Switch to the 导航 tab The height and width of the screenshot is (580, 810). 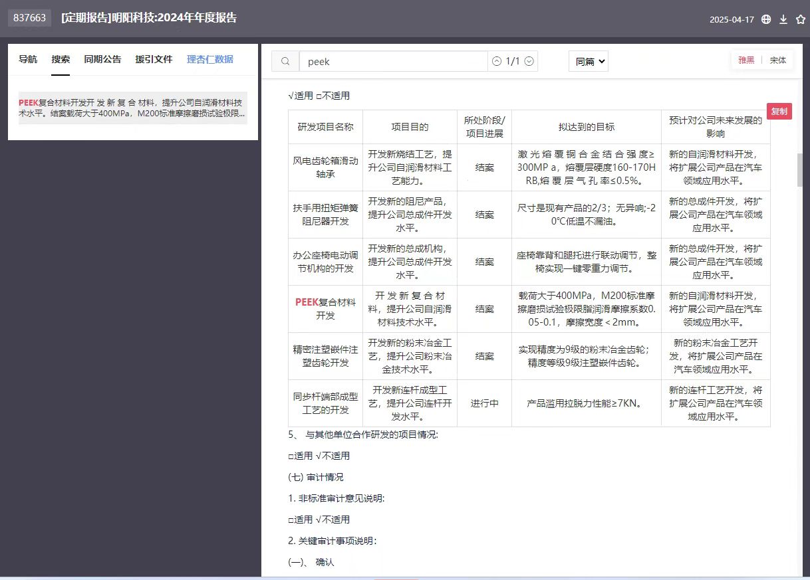[28, 59]
